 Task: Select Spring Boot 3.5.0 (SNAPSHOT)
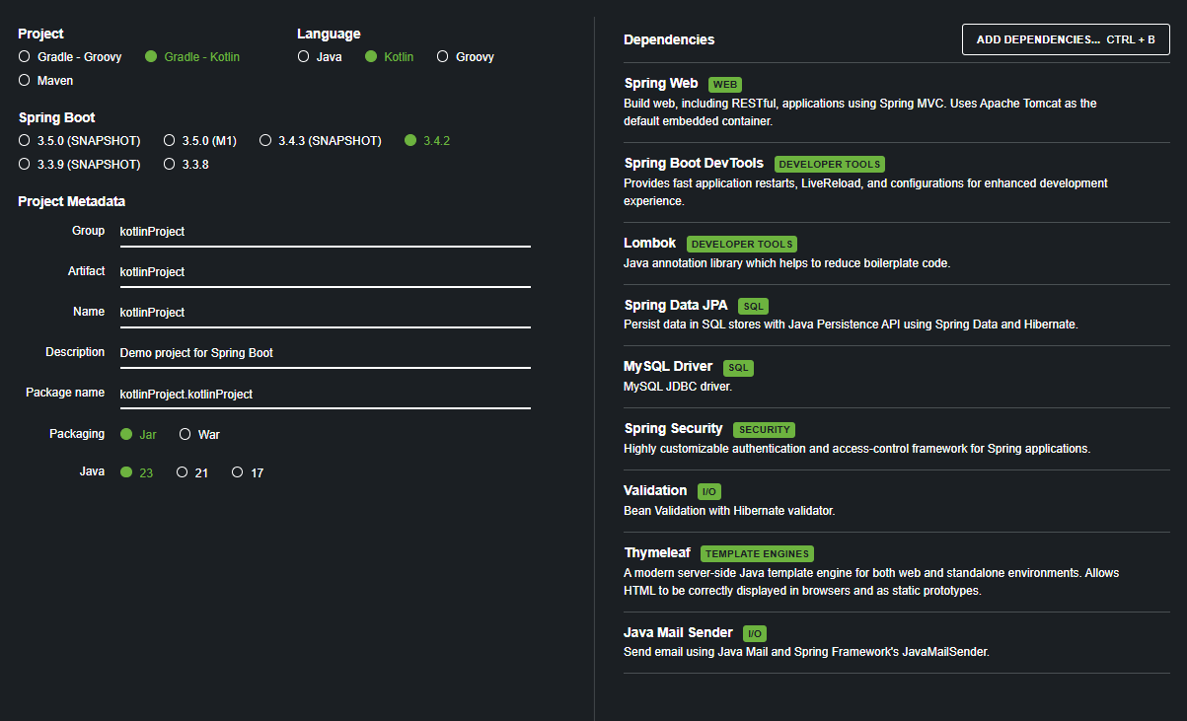click(80, 141)
